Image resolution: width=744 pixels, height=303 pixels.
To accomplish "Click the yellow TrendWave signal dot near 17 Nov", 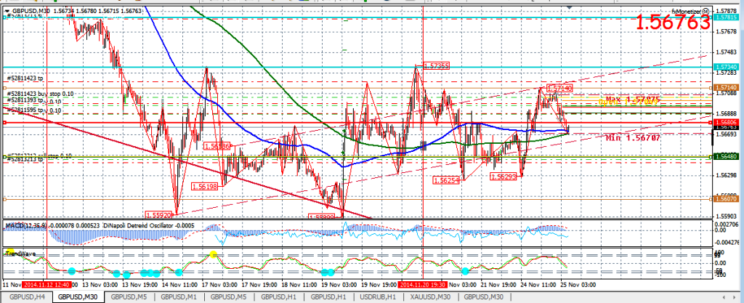I will coord(214,254).
